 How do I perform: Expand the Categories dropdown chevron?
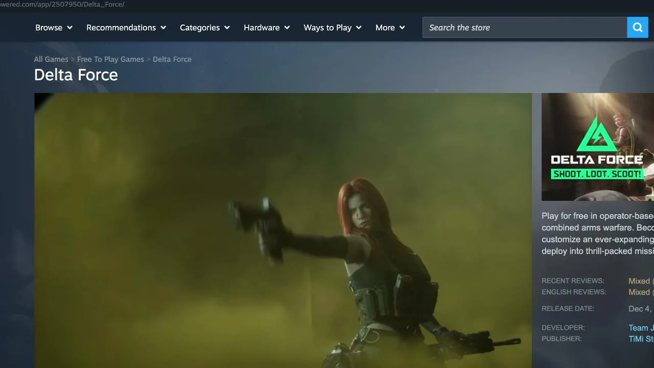pos(227,28)
